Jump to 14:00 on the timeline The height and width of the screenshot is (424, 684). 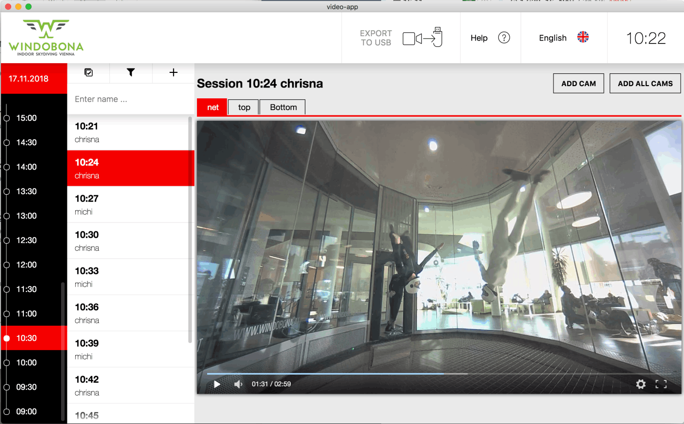click(x=26, y=167)
